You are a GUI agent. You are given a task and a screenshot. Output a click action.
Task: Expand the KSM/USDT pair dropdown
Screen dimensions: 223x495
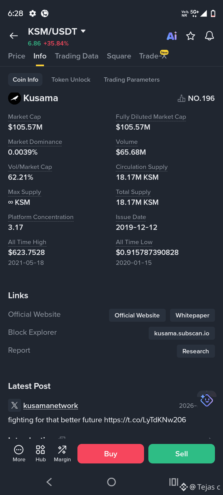click(83, 31)
